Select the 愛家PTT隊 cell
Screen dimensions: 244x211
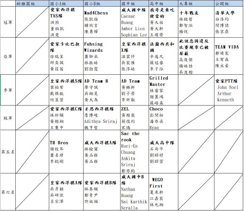229,90
